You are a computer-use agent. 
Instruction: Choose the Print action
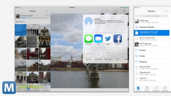pyautogui.click(x=118, y=54)
